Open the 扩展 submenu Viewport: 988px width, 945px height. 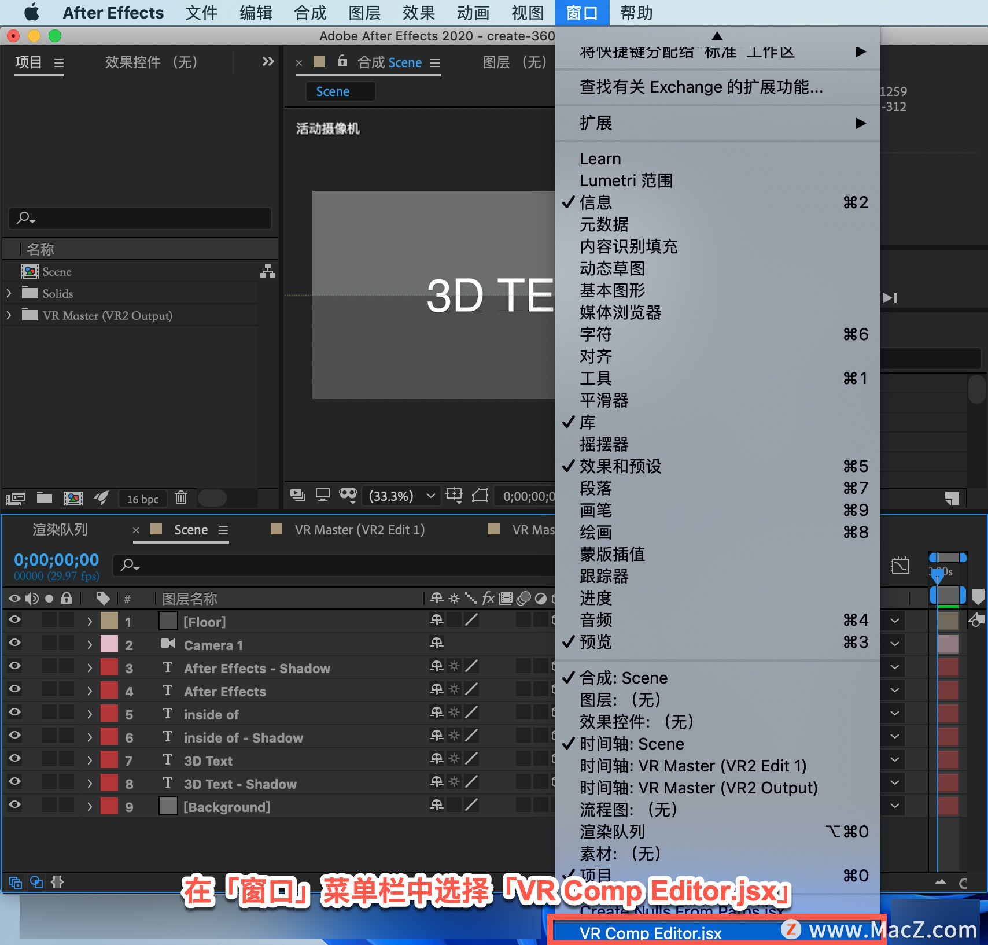717,123
